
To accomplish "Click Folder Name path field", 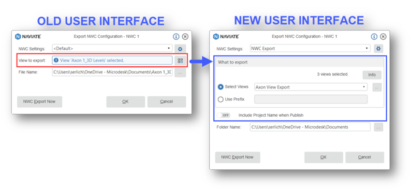I will tap(310, 127).
